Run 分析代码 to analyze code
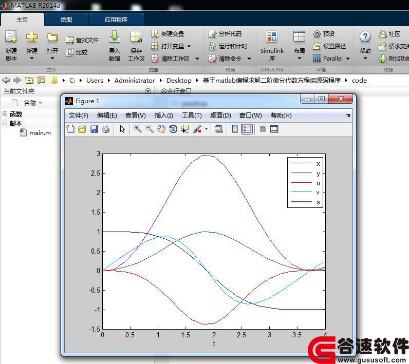This screenshot has width=409, height=364. pos(225,34)
